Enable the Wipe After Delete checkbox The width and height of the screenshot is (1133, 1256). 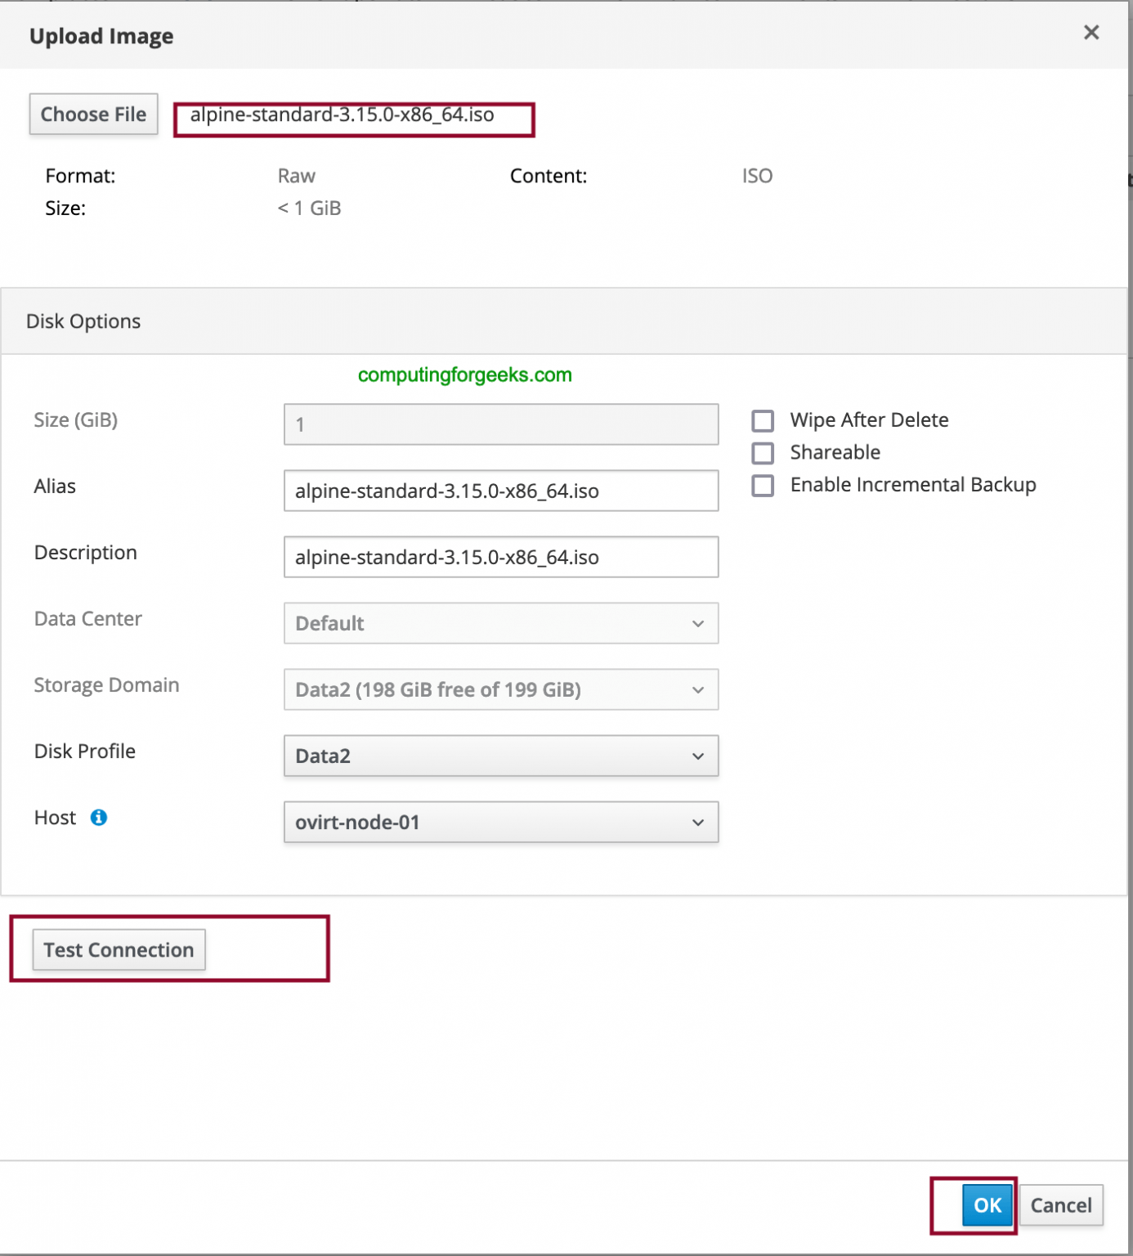pos(763,420)
